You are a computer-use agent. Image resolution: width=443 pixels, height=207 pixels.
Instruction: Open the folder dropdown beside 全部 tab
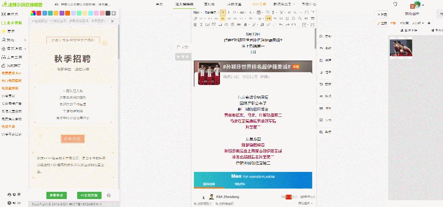tap(418, 23)
